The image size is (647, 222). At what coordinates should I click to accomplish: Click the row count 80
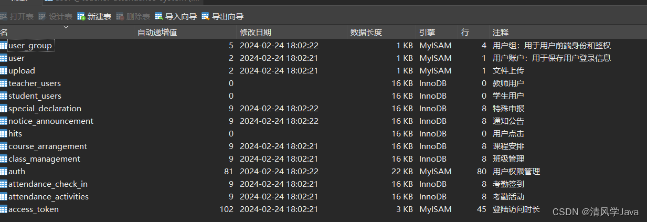[x=482, y=172]
